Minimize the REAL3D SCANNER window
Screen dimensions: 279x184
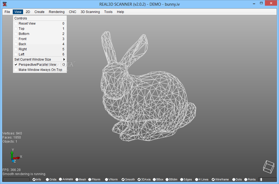click(x=254, y=3)
